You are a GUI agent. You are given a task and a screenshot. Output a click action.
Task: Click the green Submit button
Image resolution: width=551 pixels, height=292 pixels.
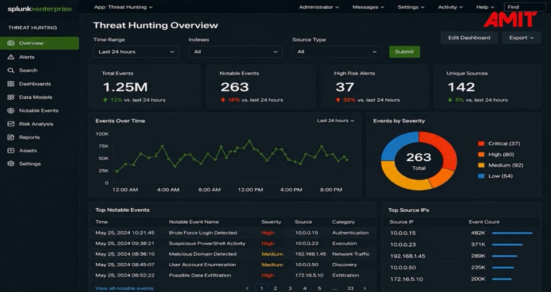(x=405, y=52)
